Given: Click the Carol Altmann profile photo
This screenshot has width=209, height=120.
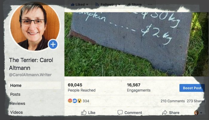Looking at the screenshot, I should point(35,26).
